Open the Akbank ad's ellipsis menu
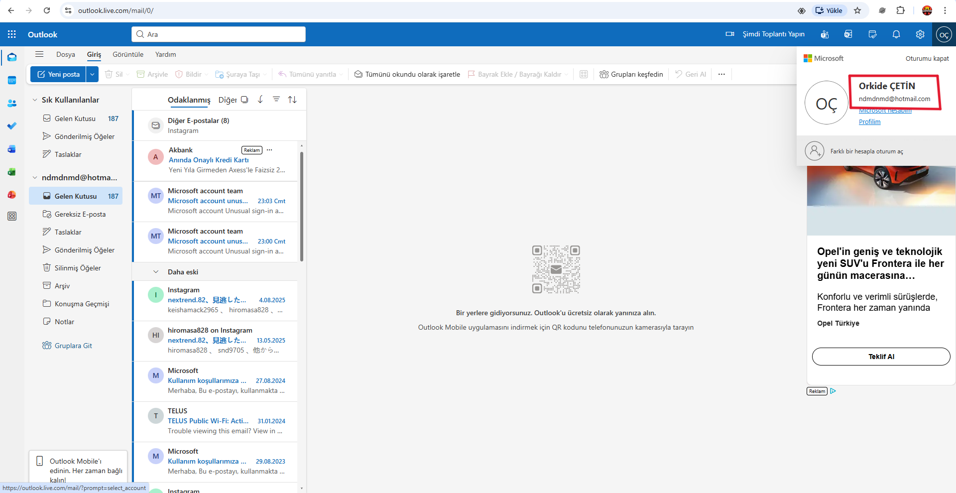Viewport: 956px width, 493px height. (269, 150)
